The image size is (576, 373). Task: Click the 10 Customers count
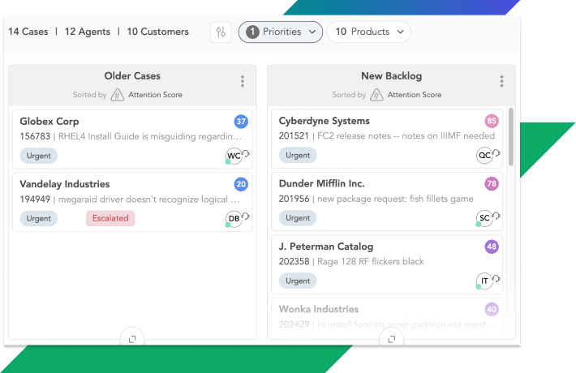[158, 32]
